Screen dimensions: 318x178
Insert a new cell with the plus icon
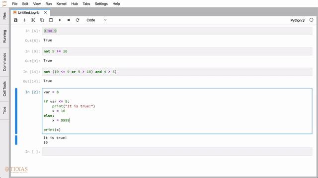(x=24, y=20)
